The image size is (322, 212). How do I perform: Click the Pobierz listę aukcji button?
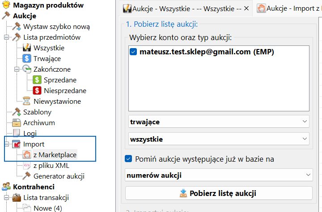[218, 193]
